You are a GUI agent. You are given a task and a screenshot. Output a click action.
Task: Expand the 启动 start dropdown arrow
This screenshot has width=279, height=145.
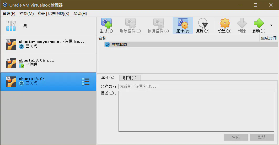click(x=271, y=25)
